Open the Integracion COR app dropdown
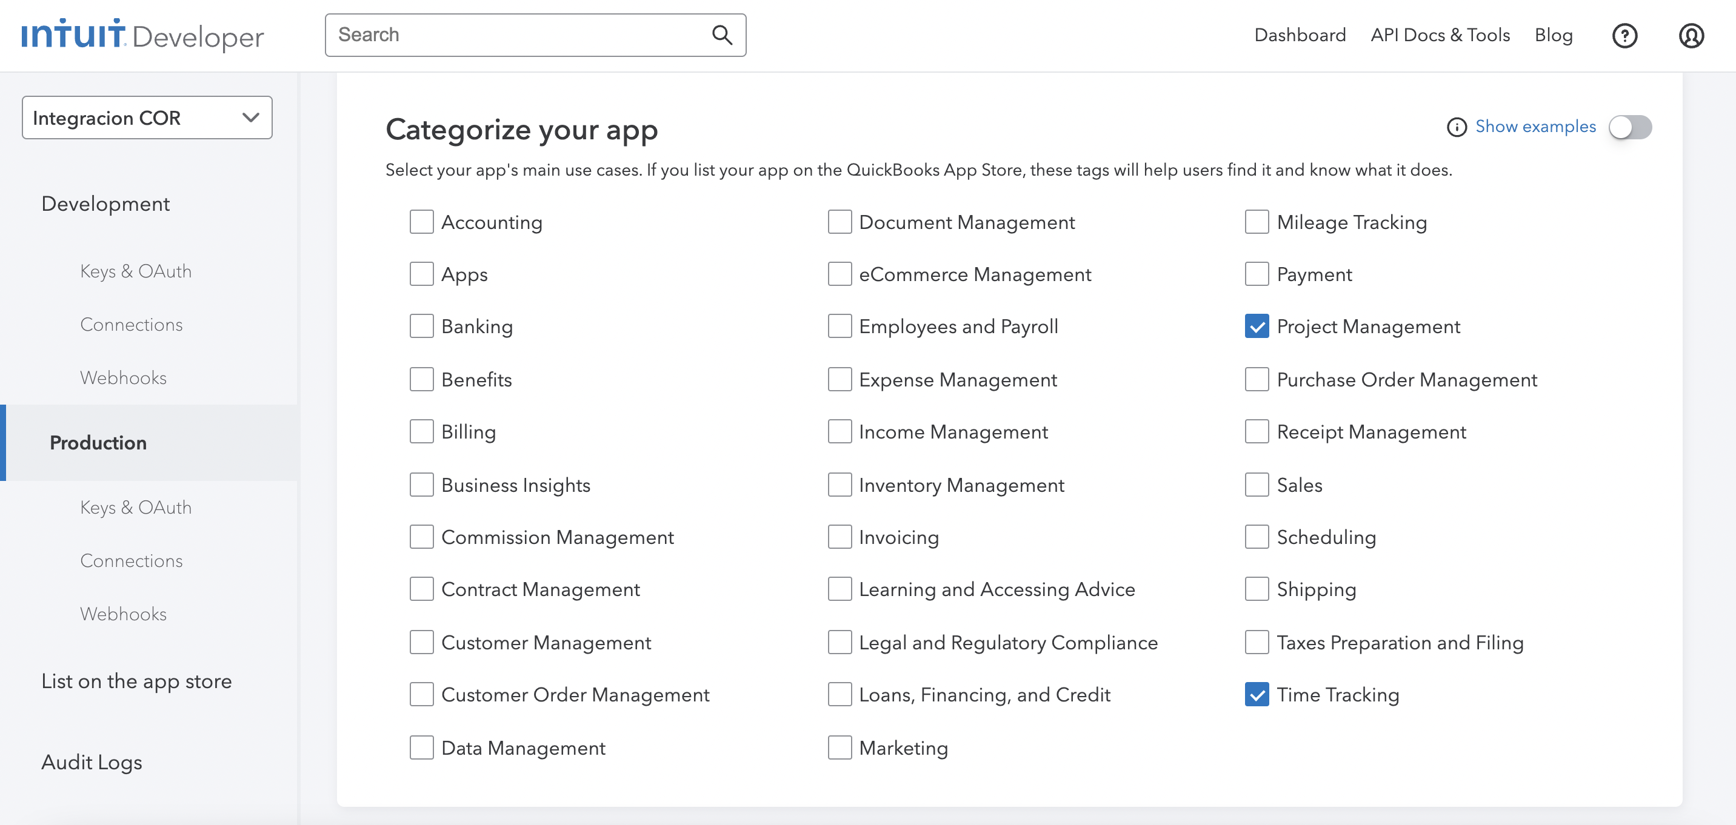Screen dimensions: 1736x825 pos(147,118)
